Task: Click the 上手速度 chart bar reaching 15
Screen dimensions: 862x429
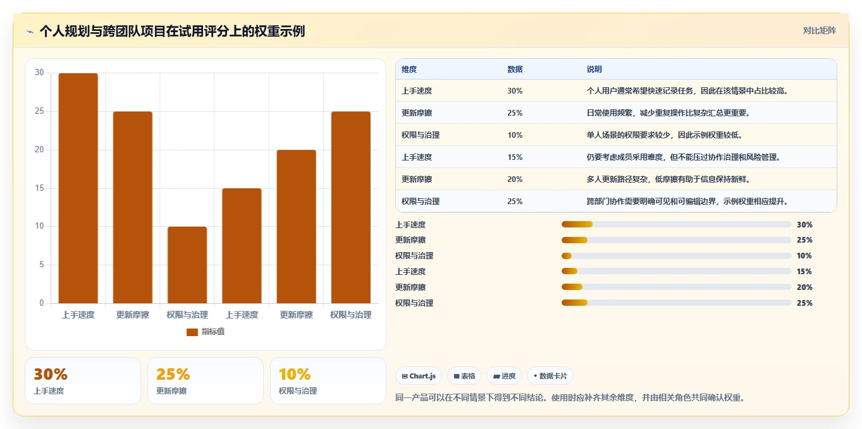Action: (242, 246)
